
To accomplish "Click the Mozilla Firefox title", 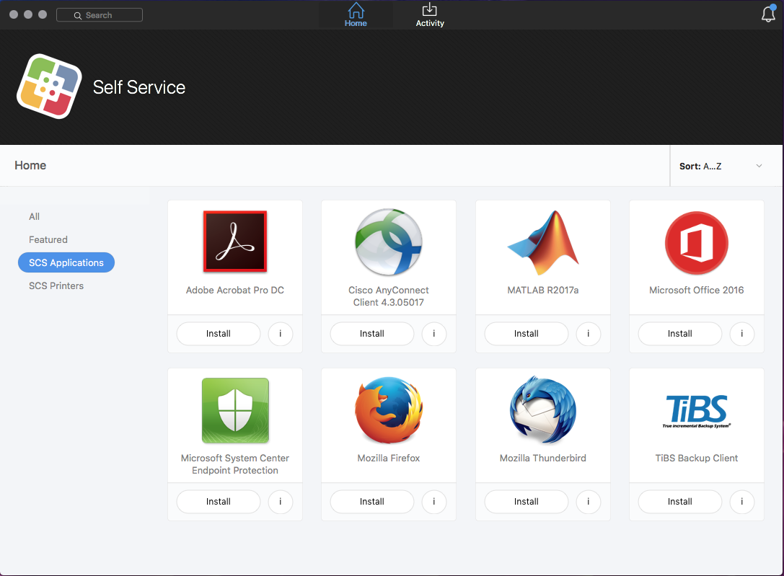I will [389, 458].
